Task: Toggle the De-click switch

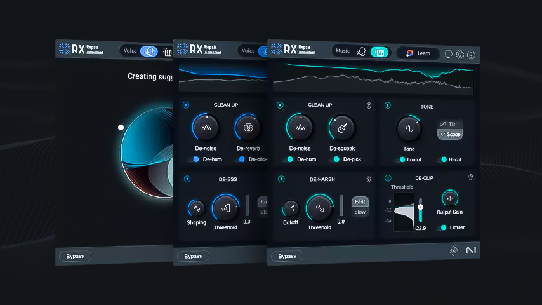Action: (239, 159)
